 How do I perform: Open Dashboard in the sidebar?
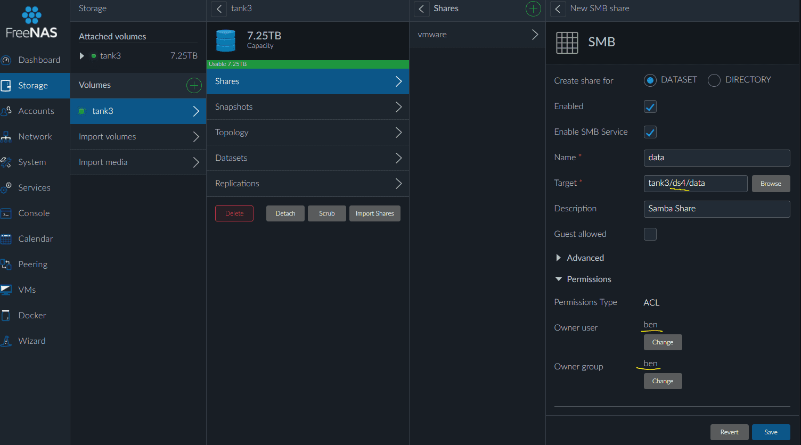coord(35,60)
